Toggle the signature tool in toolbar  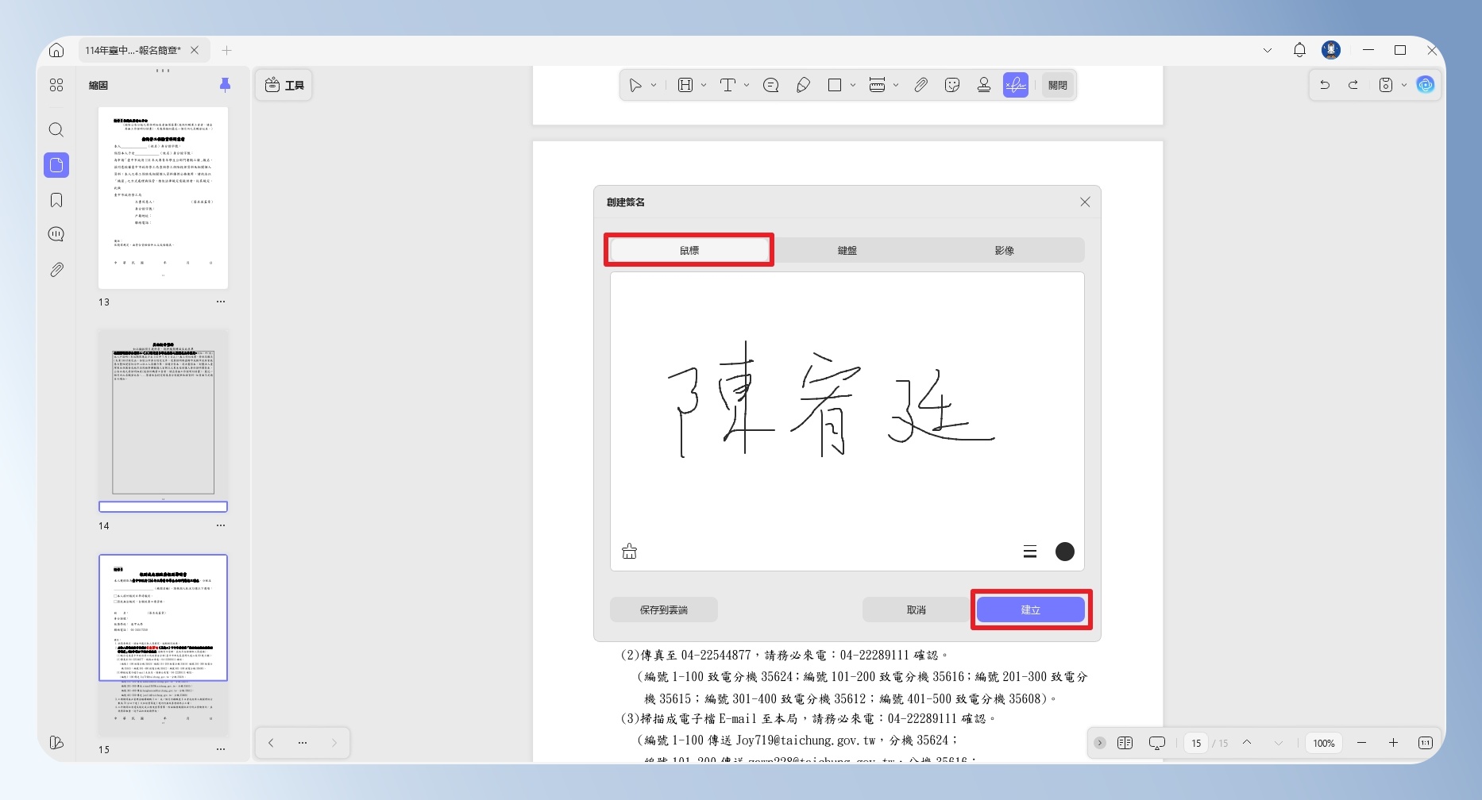pyautogui.click(x=1016, y=85)
